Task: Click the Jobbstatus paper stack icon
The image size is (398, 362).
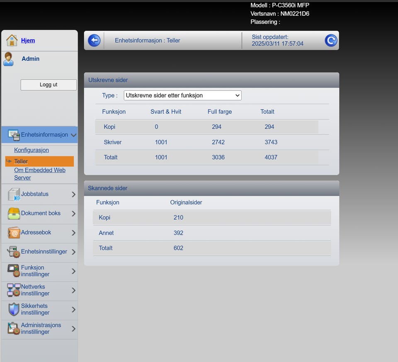Action: pyautogui.click(x=14, y=194)
